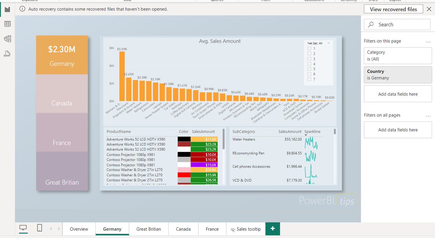Click purple $15.0K sales cell
The width and height of the screenshot is (435, 238).
tap(204, 165)
